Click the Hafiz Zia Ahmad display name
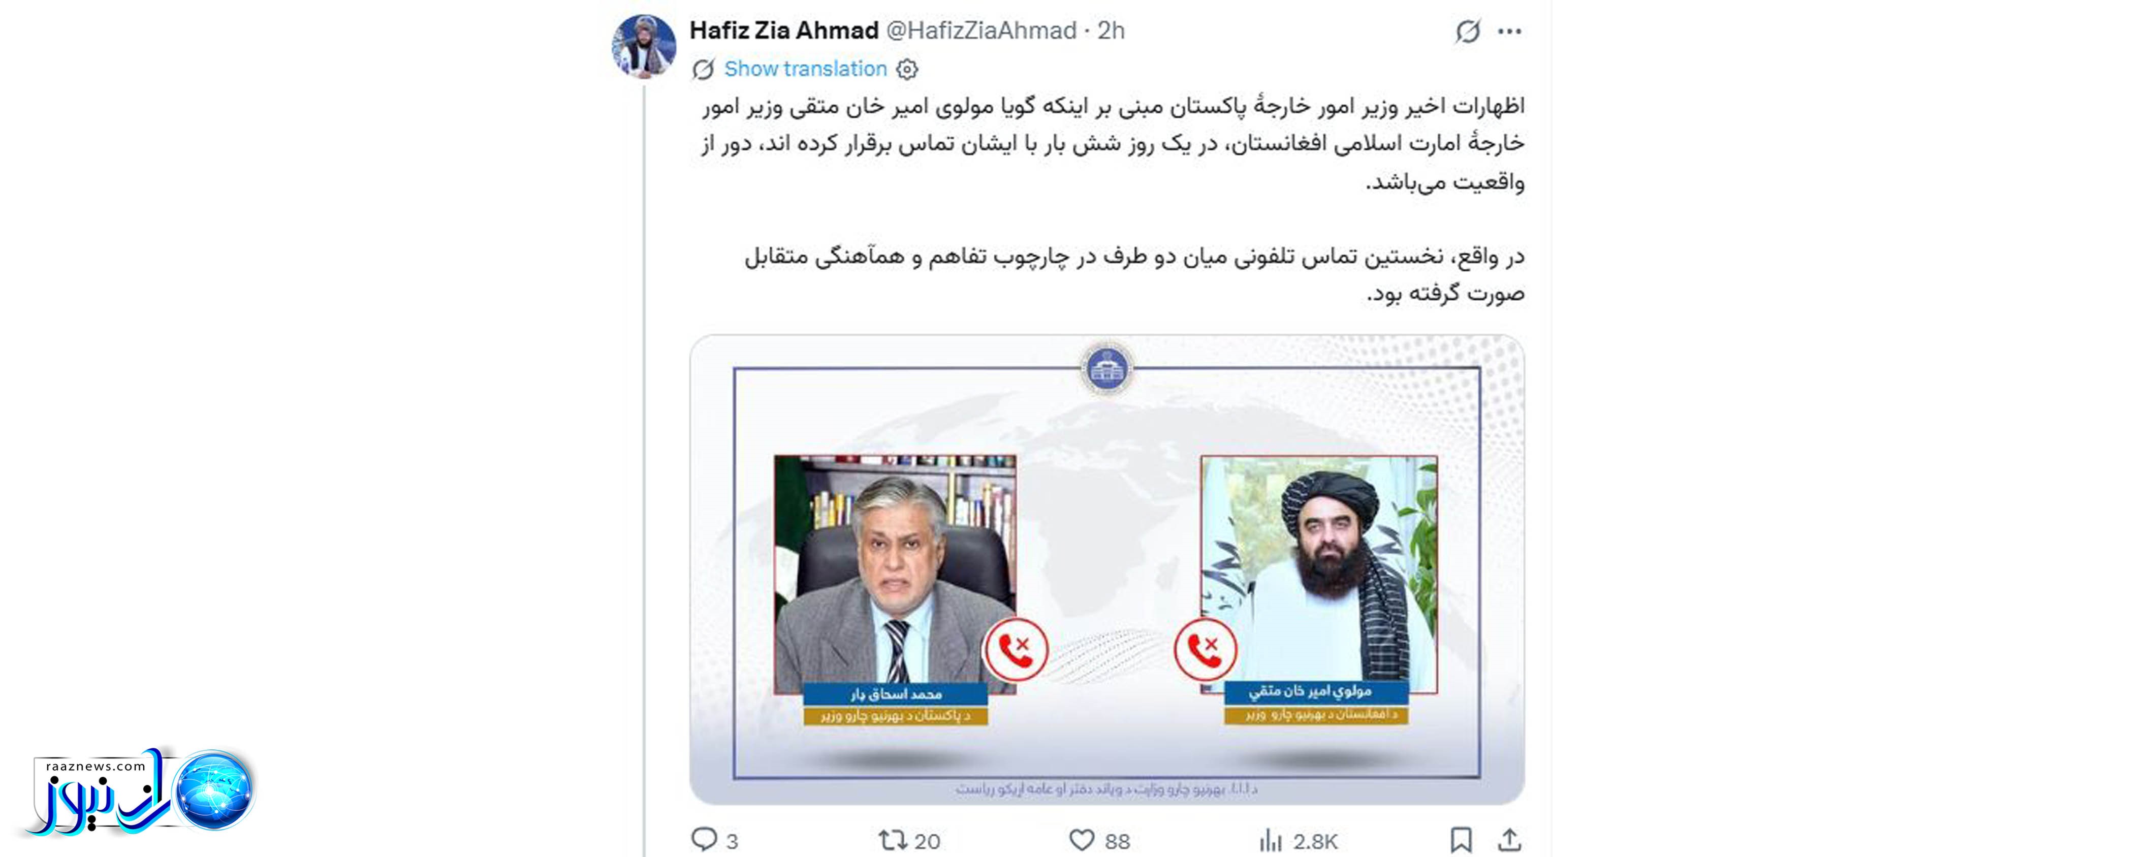This screenshot has height=857, width=2151. click(x=783, y=31)
